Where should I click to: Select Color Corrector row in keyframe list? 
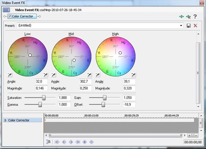(22, 120)
